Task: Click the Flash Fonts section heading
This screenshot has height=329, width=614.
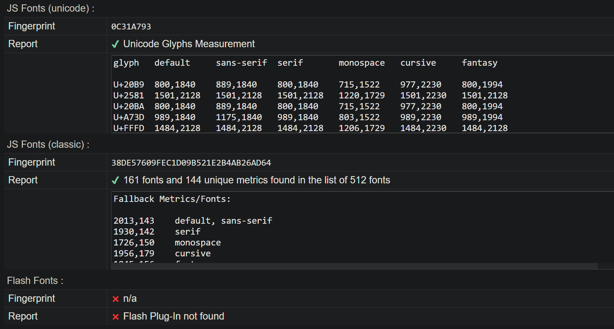Action: click(x=35, y=281)
